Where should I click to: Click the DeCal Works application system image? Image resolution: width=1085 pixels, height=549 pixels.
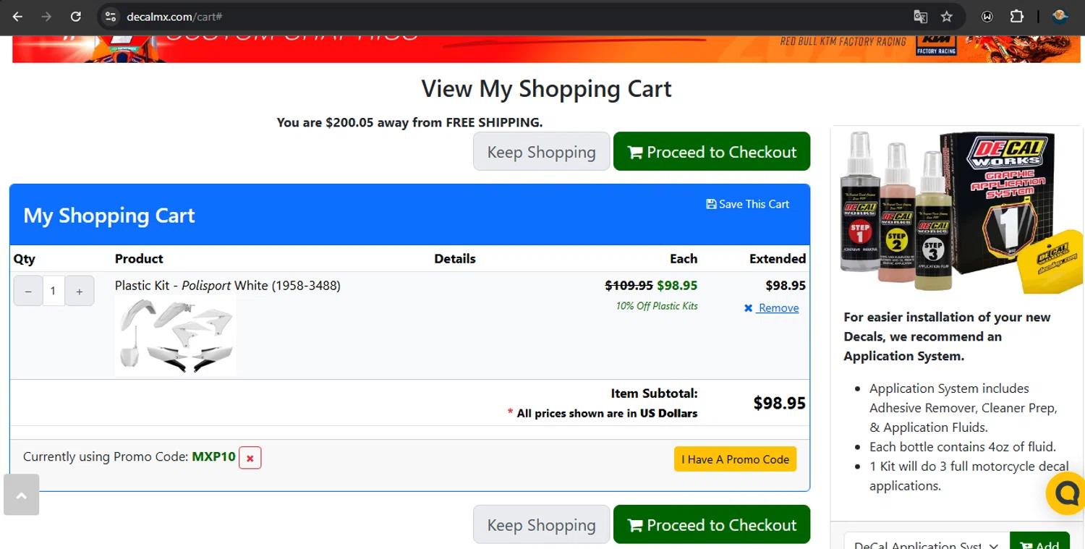click(x=961, y=212)
